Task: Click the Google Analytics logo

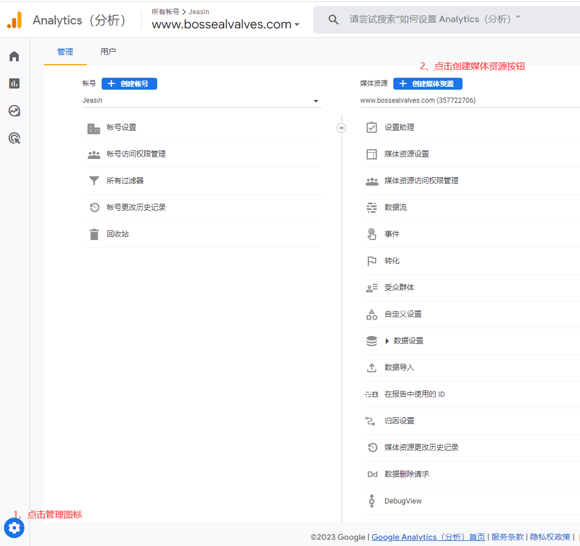Action: 14,20
